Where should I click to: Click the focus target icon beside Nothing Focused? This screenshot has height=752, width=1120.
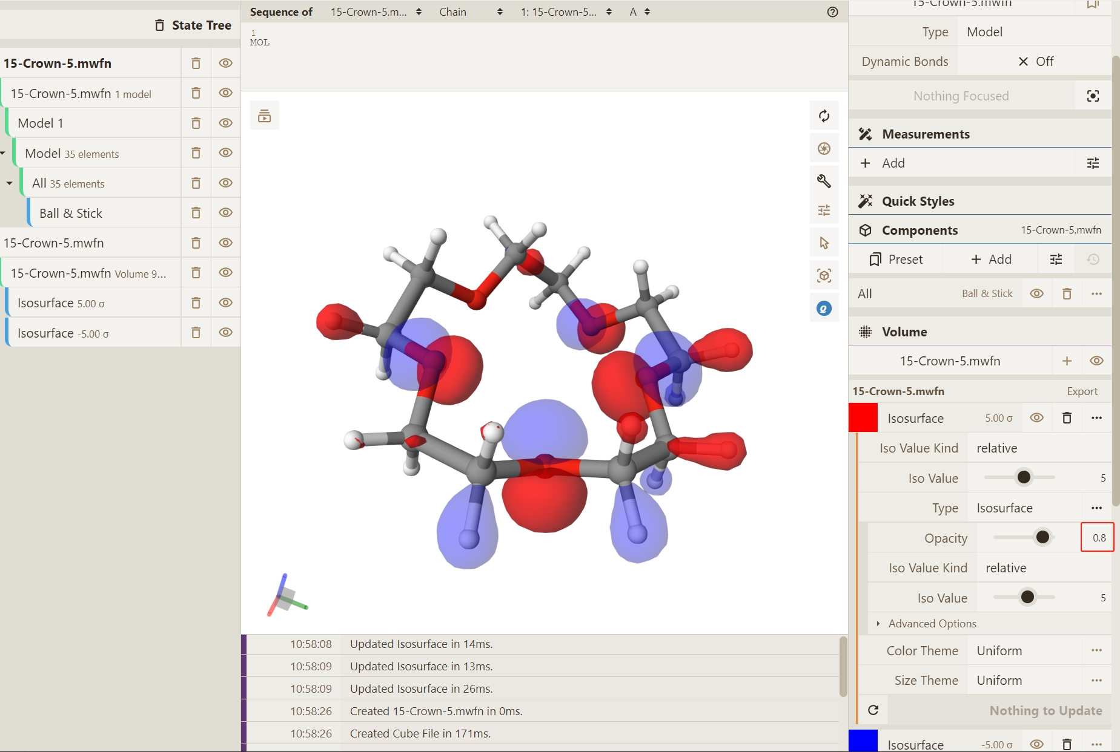[1093, 96]
